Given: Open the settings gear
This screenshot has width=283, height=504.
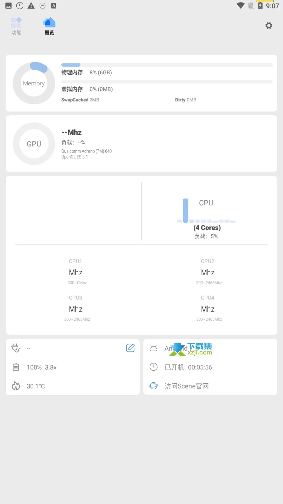Looking at the screenshot, I should tap(269, 26).
